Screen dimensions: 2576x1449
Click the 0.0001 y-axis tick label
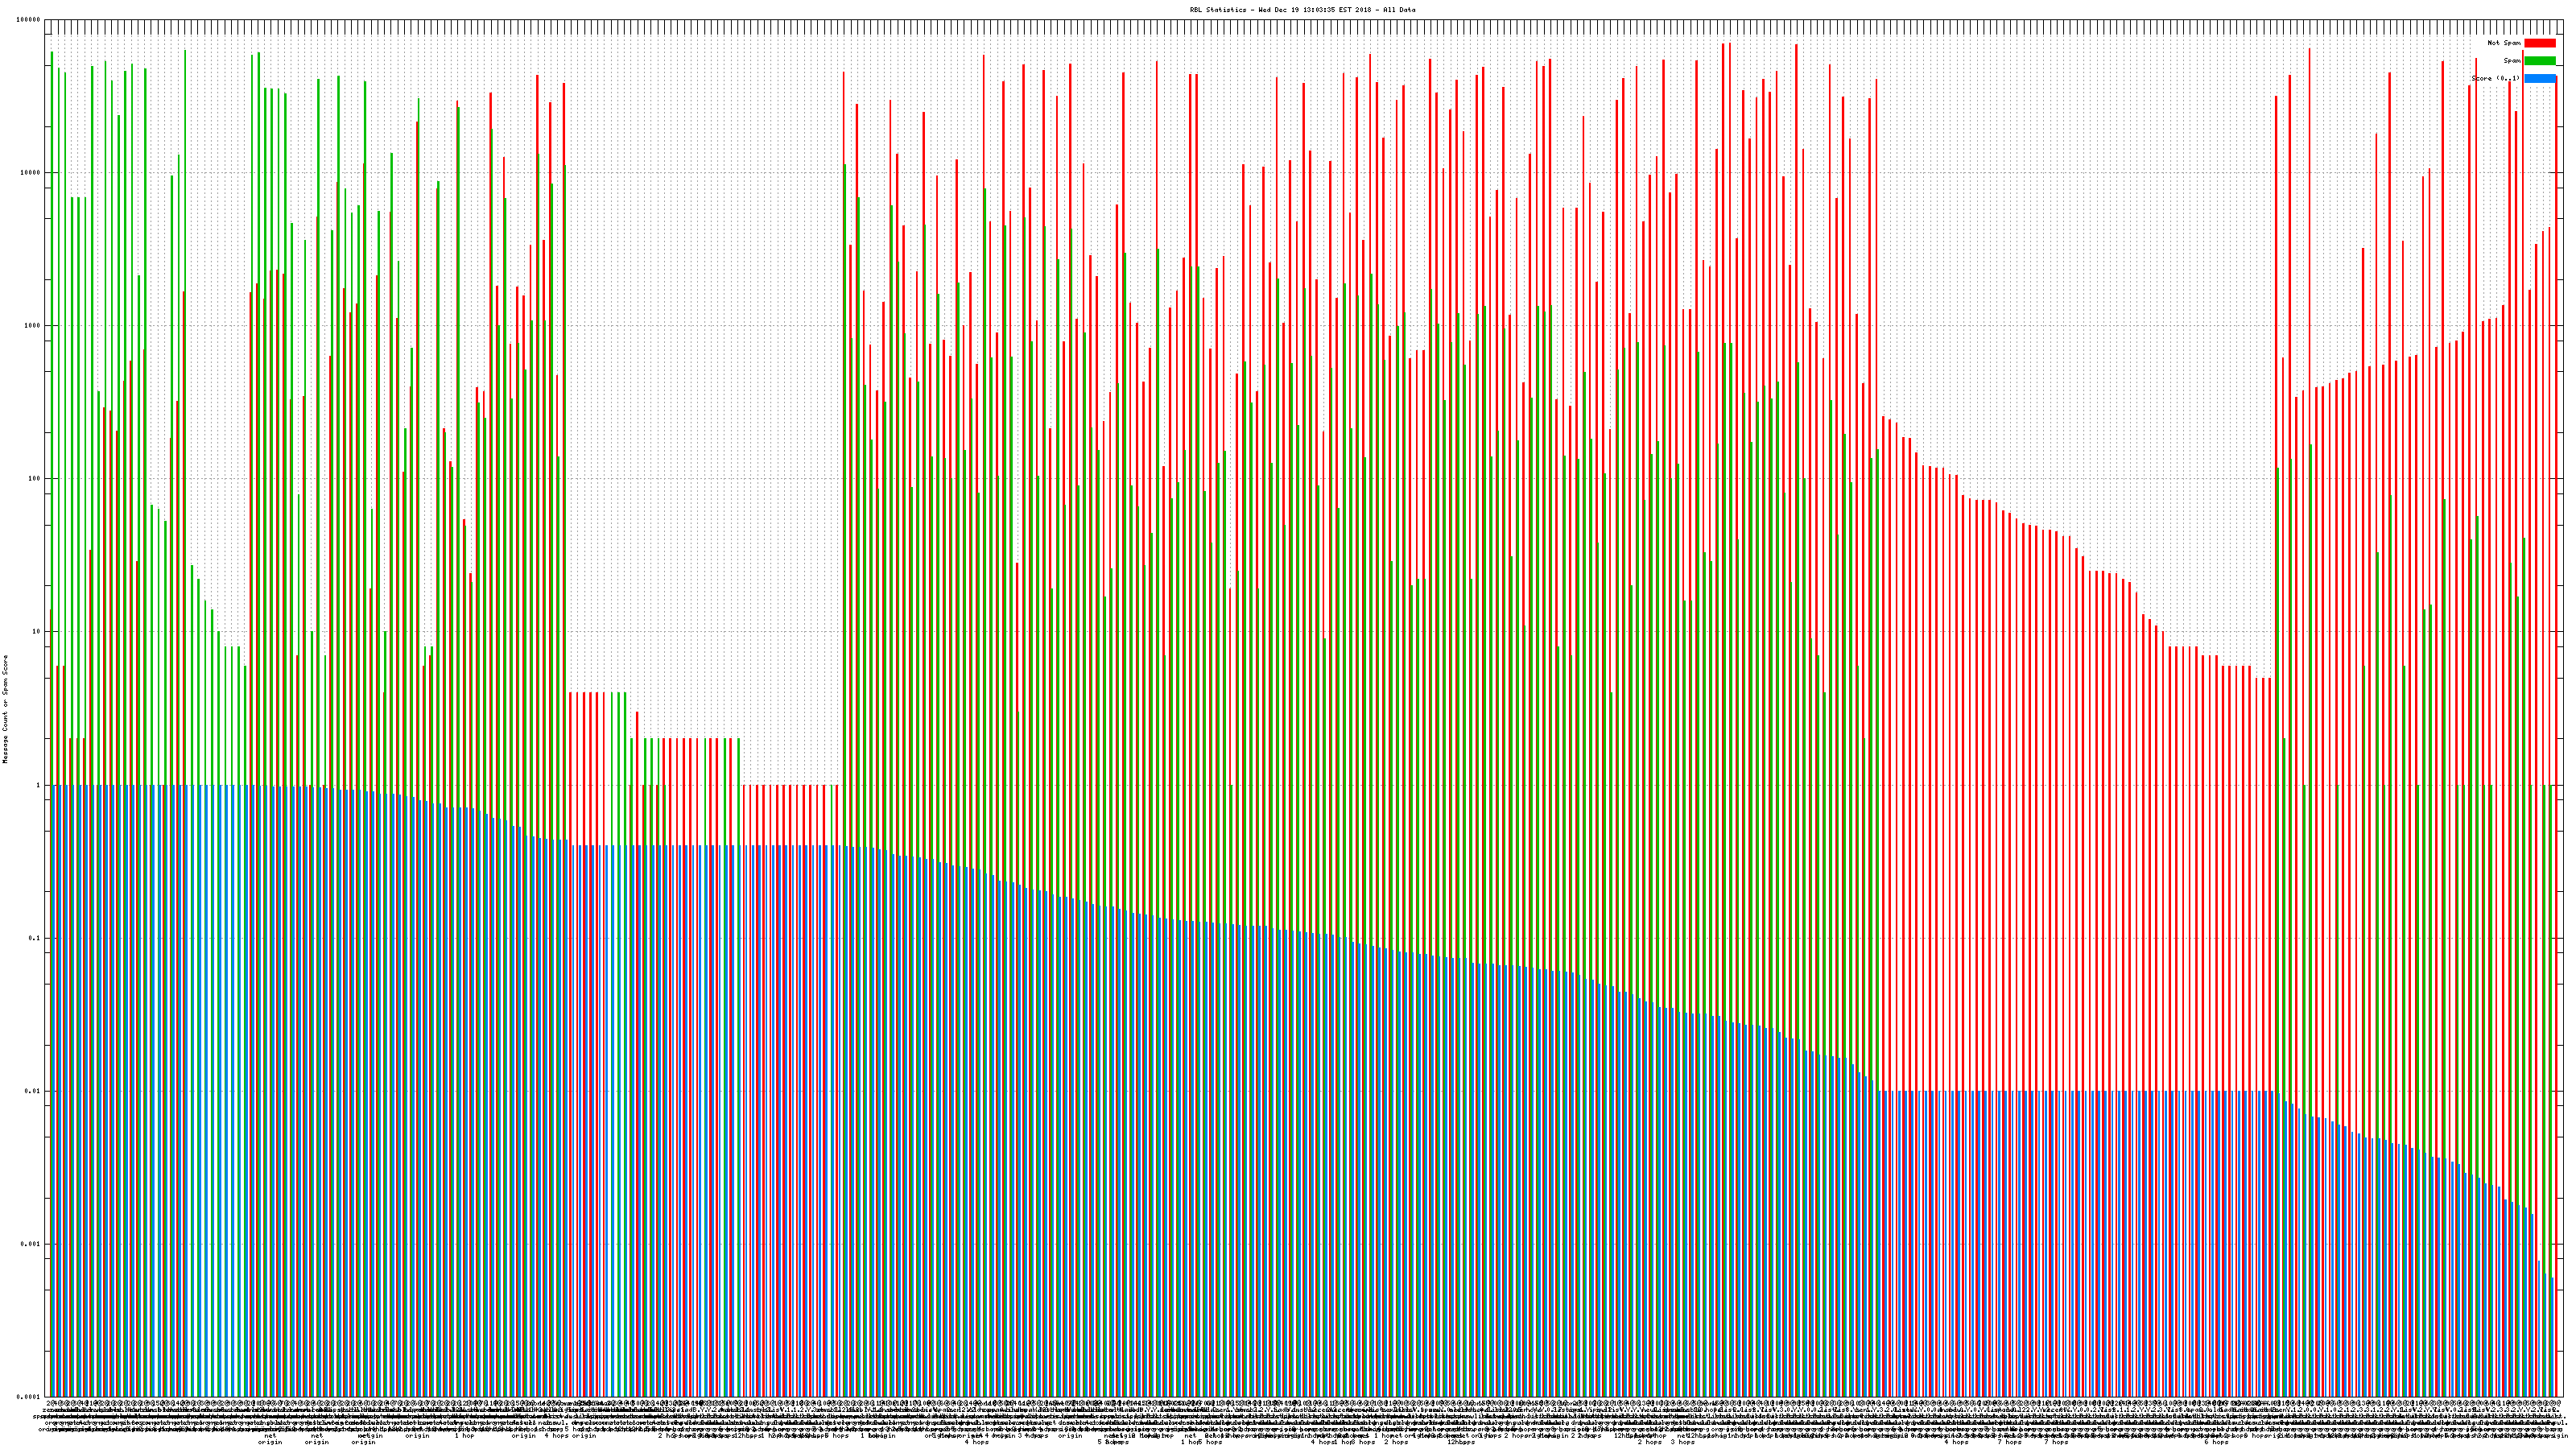point(29,1397)
